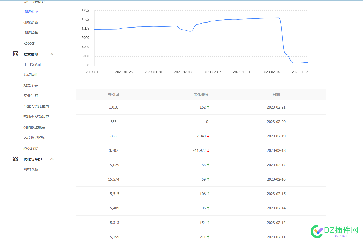Click the 索引量 column header
The width and height of the screenshot is (363, 242).
click(114, 95)
